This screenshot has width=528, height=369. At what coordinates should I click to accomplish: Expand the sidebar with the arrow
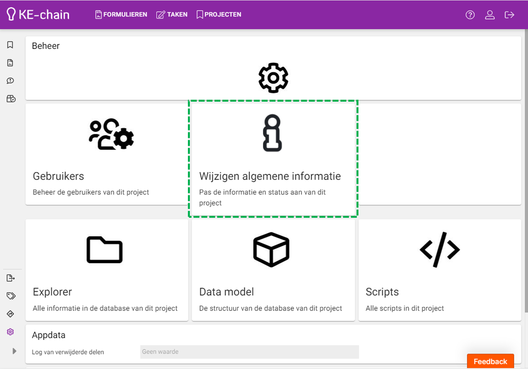14,351
